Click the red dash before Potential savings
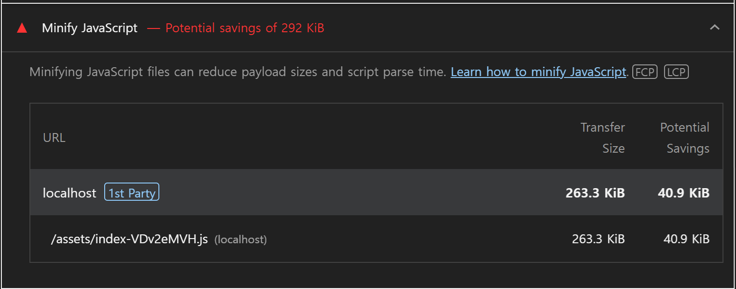 coord(154,28)
